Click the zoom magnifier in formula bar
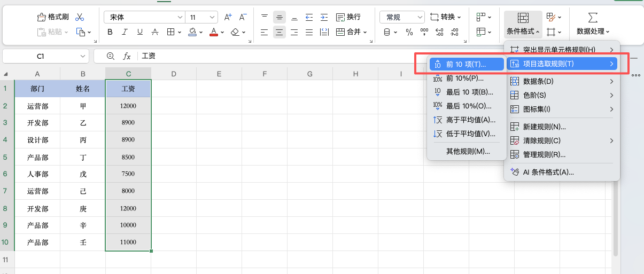This screenshot has width=644, height=274. (111, 56)
